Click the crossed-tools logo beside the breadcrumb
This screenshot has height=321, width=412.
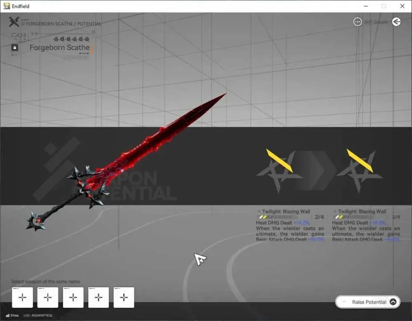(x=14, y=22)
